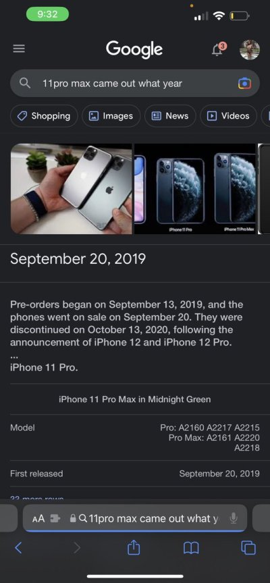Go back with Safari back arrow
The height and width of the screenshot is (583, 270).
[x=18, y=547]
